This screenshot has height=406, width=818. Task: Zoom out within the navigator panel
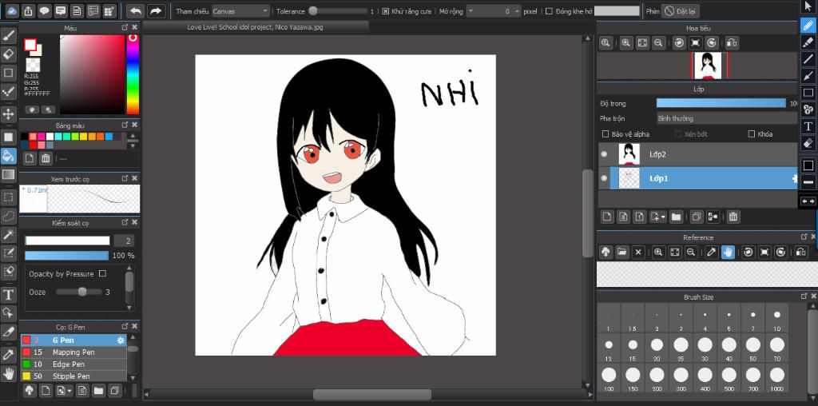click(x=658, y=43)
